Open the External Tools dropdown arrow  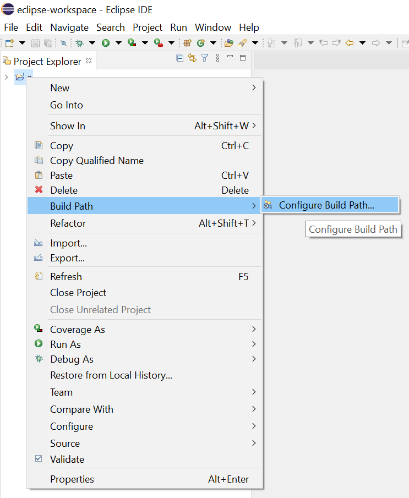click(x=171, y=43)
